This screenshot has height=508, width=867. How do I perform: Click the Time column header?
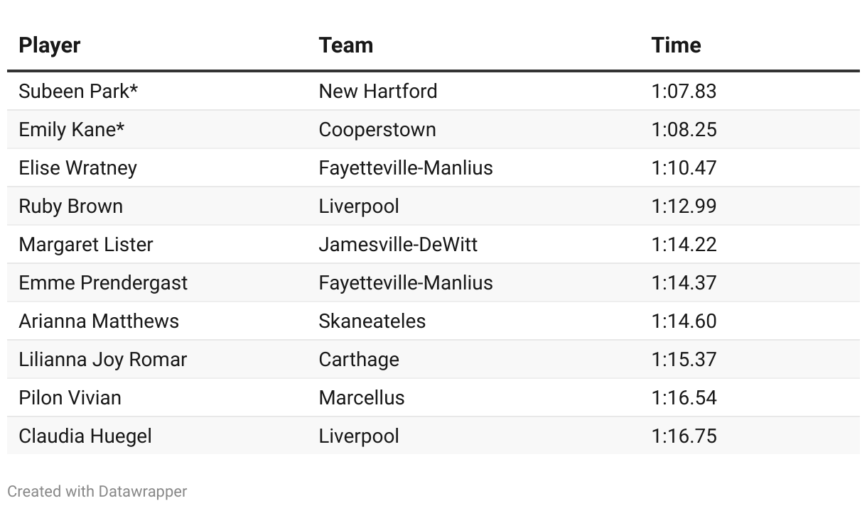click(x=676, y=45)
